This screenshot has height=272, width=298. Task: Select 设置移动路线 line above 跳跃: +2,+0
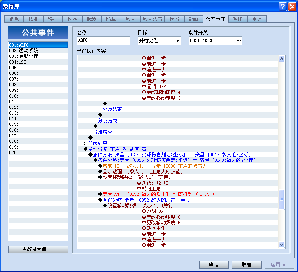(178, 177)
